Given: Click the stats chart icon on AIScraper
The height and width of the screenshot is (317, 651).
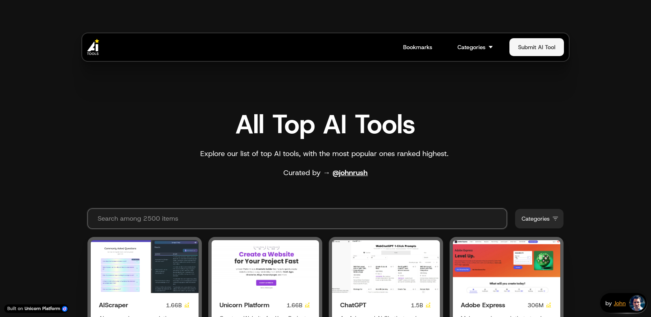Looking at the screenshot, I should pos(187,305).
